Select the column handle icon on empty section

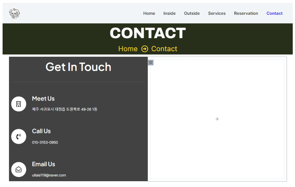coord(151,62)
